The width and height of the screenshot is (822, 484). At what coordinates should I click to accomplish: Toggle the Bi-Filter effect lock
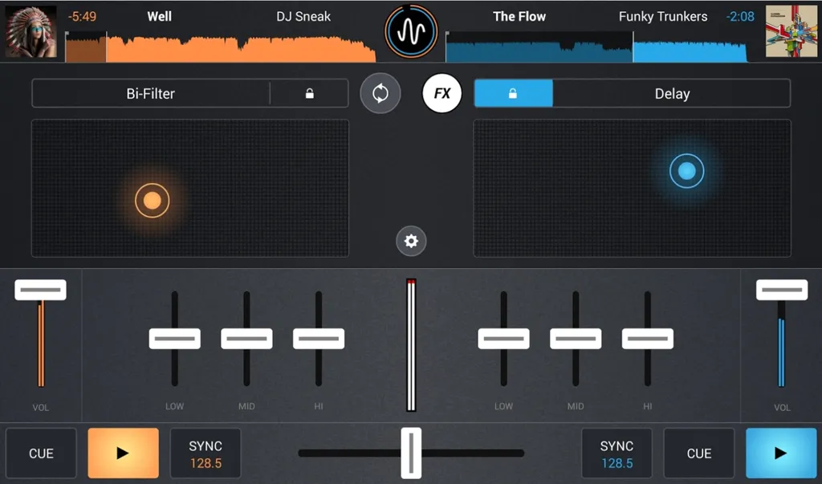point(309,93)
